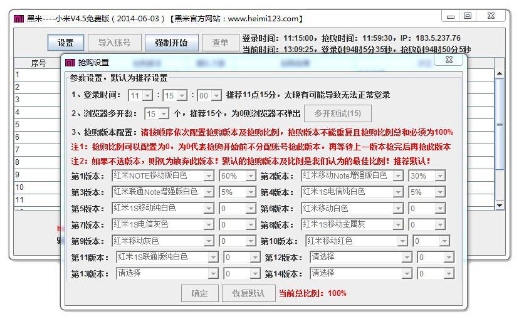This screenshot has height=319, width=519.
Task: Open 第7版本 dropdown 红米1S电信灰色
Action: click(x=163, y=225)
